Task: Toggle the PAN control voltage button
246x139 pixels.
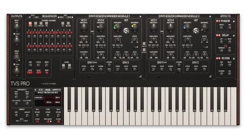Action: (47, 23)
